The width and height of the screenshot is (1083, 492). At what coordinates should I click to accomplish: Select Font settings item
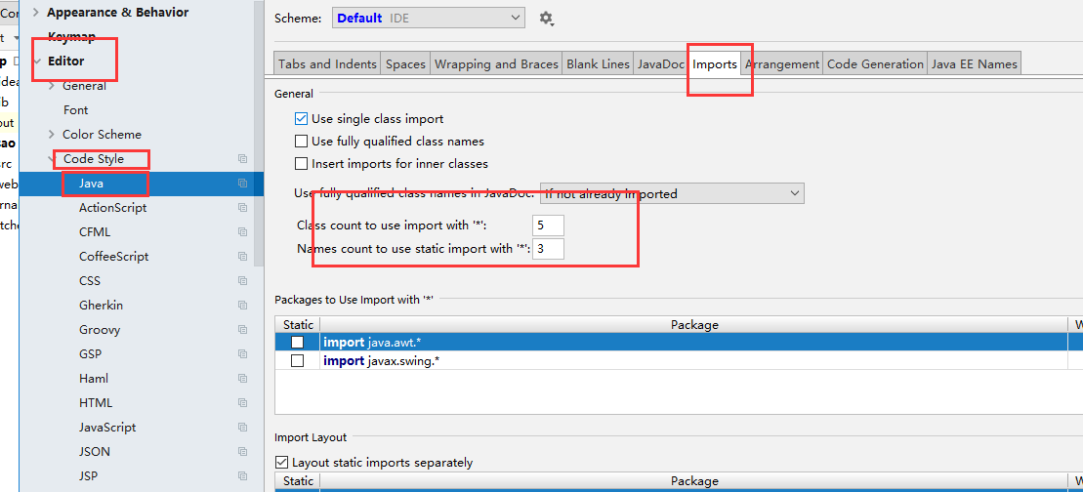(76, 110)
